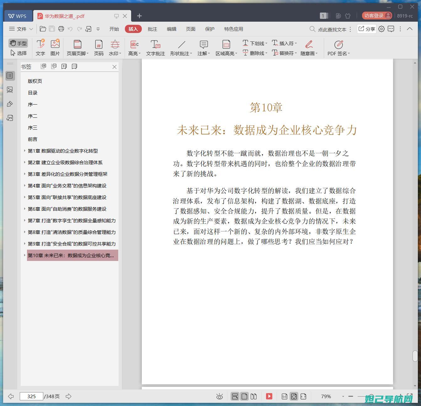Enable continuous scrolling view
Screen dimensions: 421x406
coord(235,396)
